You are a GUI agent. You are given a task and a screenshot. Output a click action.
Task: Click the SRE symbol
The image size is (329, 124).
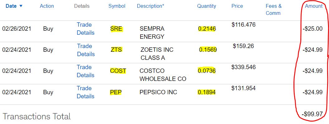click(116, 29)
